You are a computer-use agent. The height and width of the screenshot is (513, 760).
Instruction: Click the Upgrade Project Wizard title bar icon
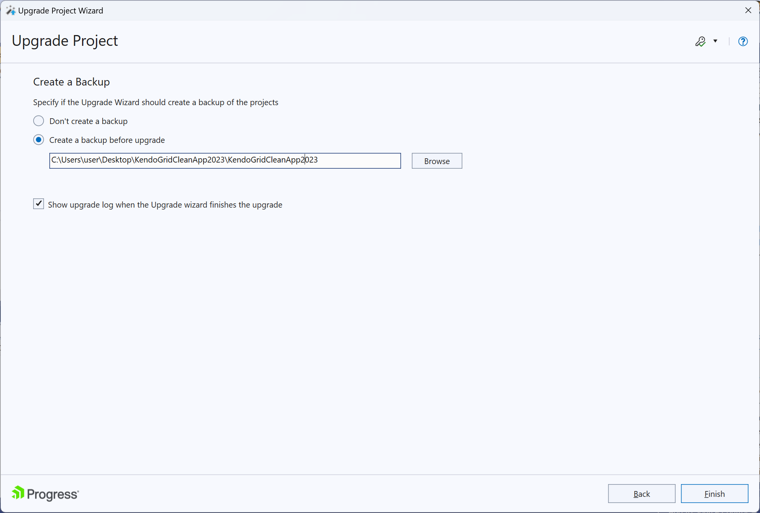click(10, 10)
